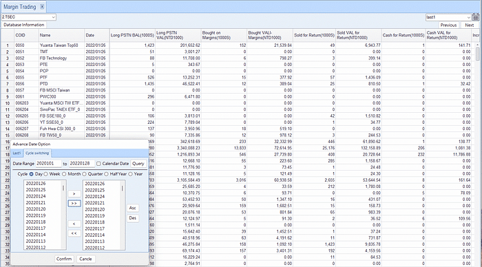Click the >> move-all-right button
Image resolution: width=482 pixels, height=267 pixels.
[x=74, y=204]
